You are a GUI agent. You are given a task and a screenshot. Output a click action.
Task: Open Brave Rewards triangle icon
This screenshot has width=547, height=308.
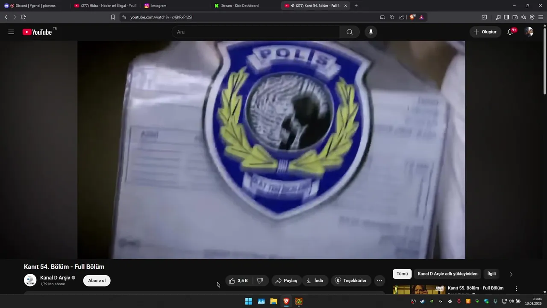[x=421, y=17]
